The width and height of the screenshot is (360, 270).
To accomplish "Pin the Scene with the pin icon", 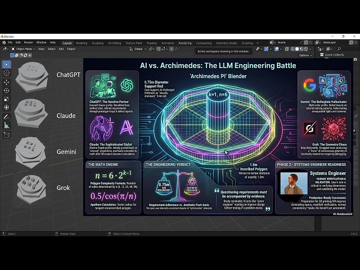I will point(301,43).
